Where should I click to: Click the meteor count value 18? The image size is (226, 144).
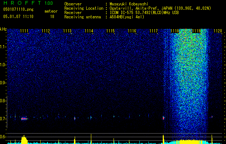(x=52, y=17)
